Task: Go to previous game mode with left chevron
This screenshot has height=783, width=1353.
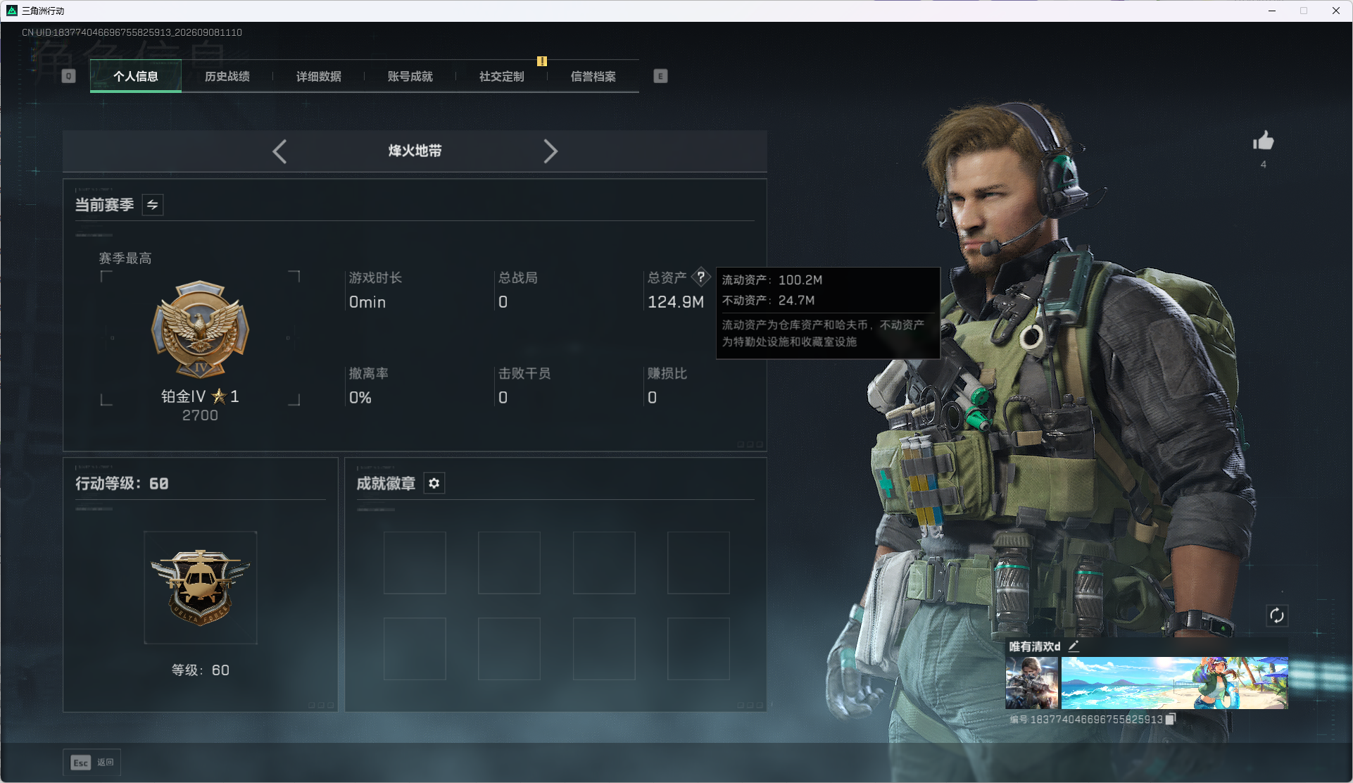Action: pyautogui.click(x=279, y=151)
